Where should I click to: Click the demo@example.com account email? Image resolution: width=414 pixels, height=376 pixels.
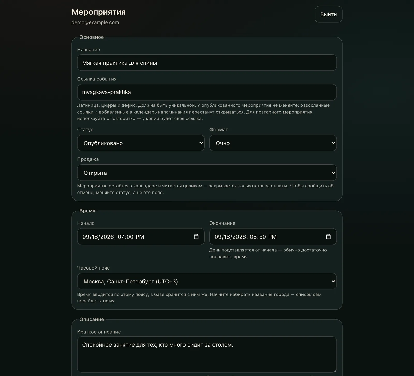click(x=95, y=22)
